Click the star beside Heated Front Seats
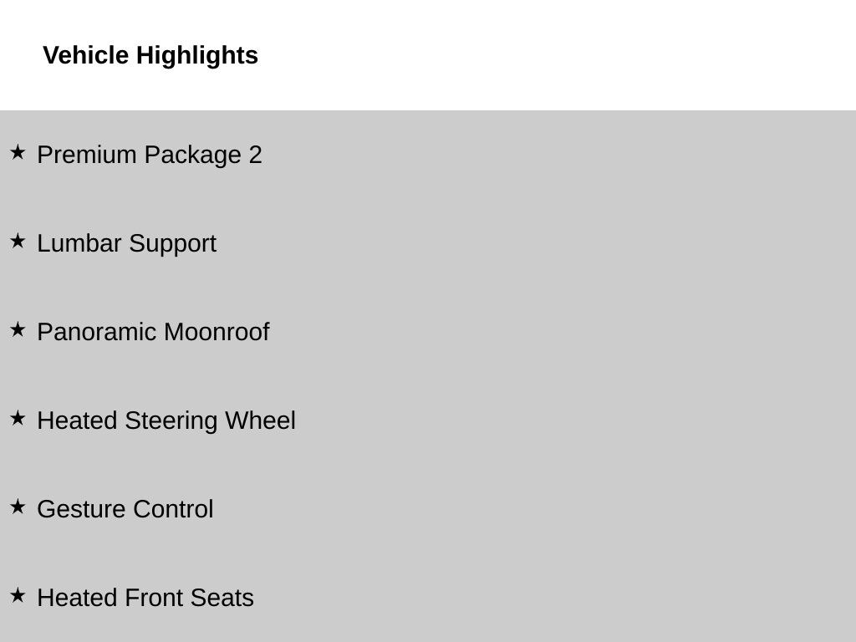This screenshot has height=642, width=856. click(18, 595)
